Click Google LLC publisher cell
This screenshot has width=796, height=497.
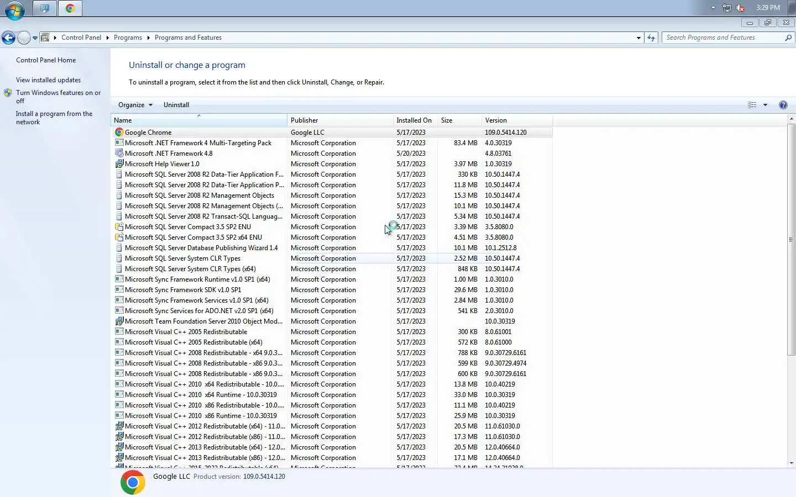point(307,133)
